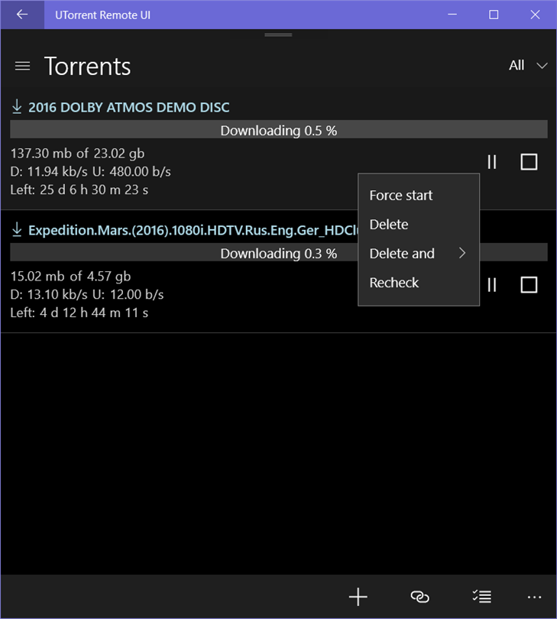Pause the 2016 DOLBY ATMOS DEMO DISC torrent
557x619 pixels.
[x=491, y=162]
